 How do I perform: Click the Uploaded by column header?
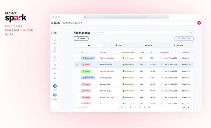(x=186, y=53)
